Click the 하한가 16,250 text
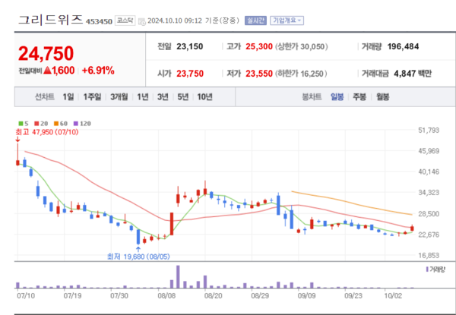The width and height of the screenshot is (456, 315). point(301,74)
